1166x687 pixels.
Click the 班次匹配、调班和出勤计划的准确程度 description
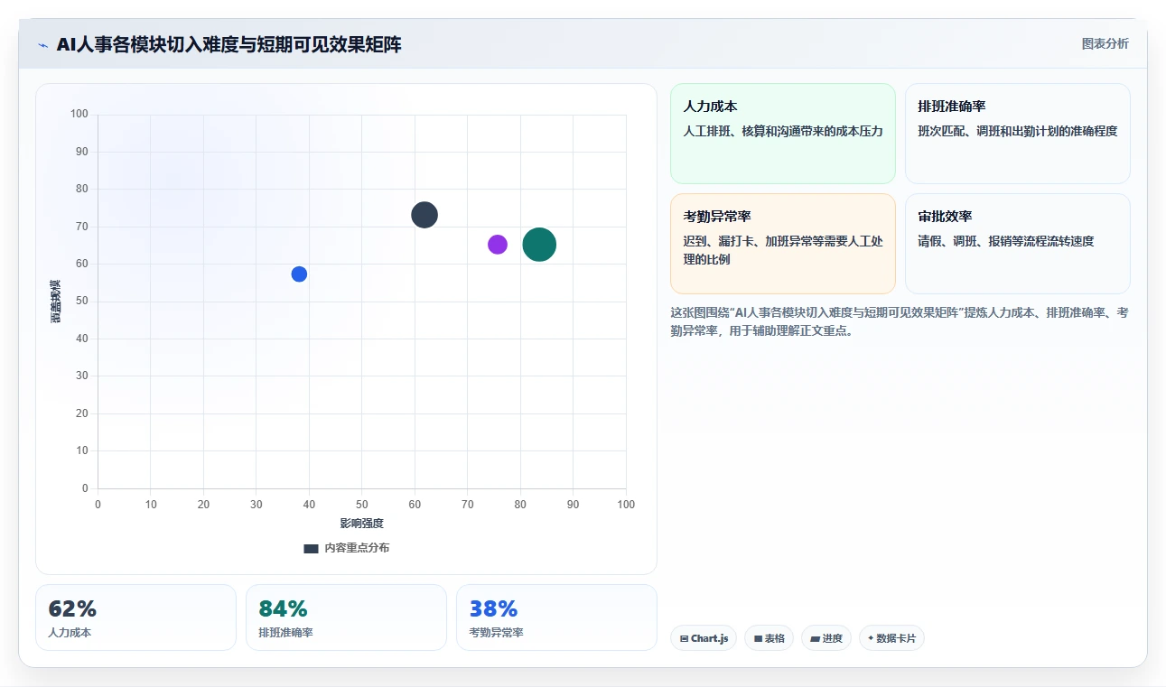coord(1018,131)
